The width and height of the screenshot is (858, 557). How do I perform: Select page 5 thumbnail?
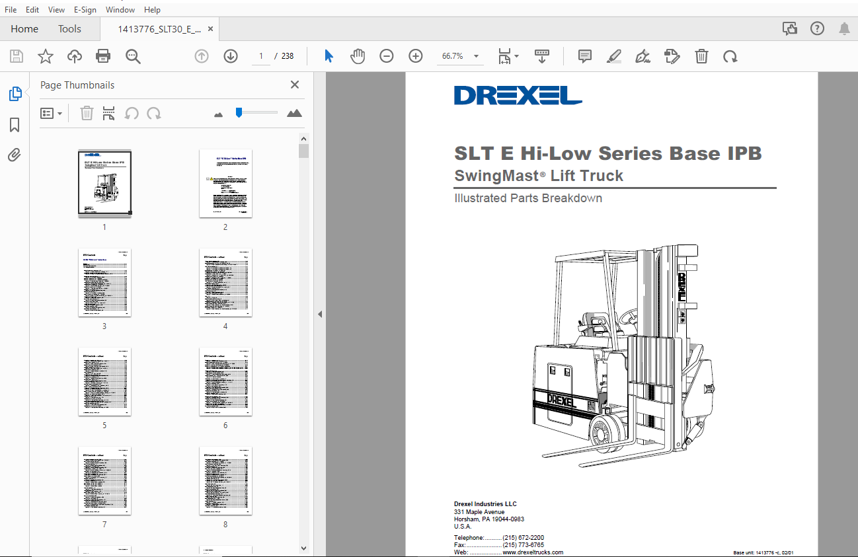click(104, 382)
